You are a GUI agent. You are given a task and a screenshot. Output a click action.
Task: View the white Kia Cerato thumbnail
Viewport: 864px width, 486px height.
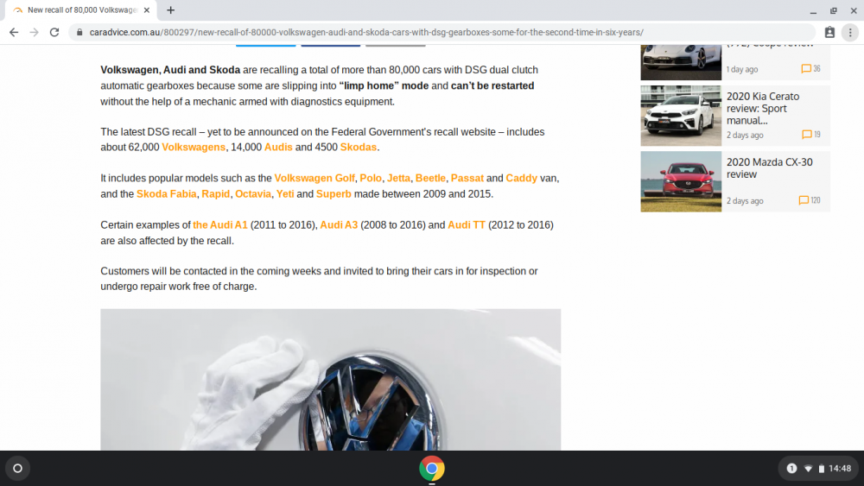[681, 116]
